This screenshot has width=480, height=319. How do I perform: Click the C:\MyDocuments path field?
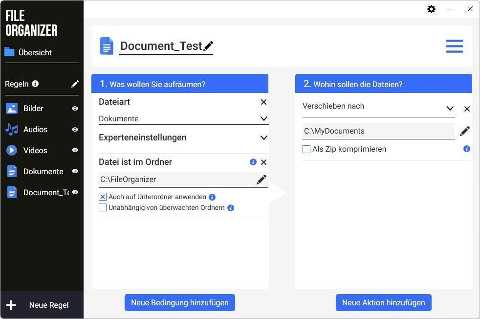click(x=378, y=131)
